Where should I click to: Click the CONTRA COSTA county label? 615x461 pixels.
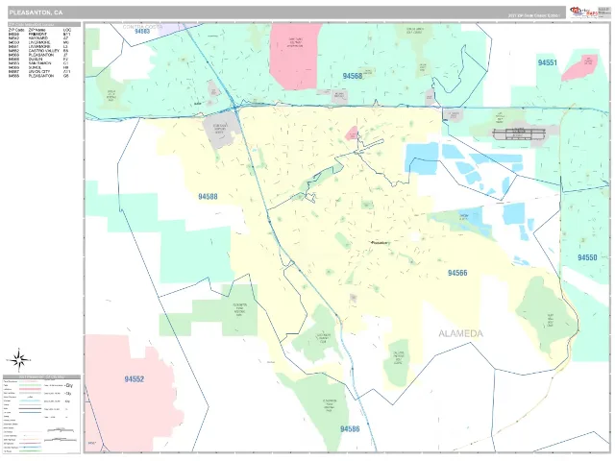(x=142, y=27)
